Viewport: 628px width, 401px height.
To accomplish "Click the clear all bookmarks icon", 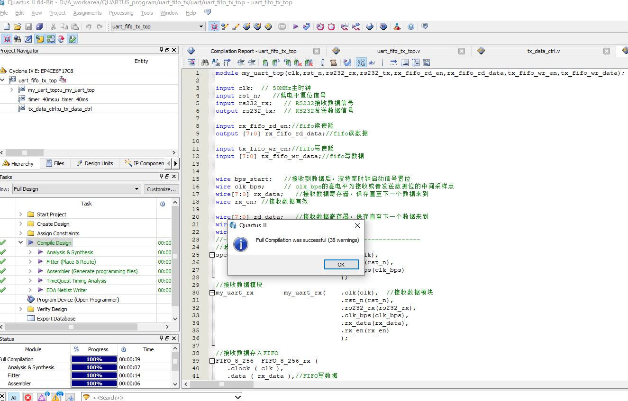I will [x=309, y=62].
